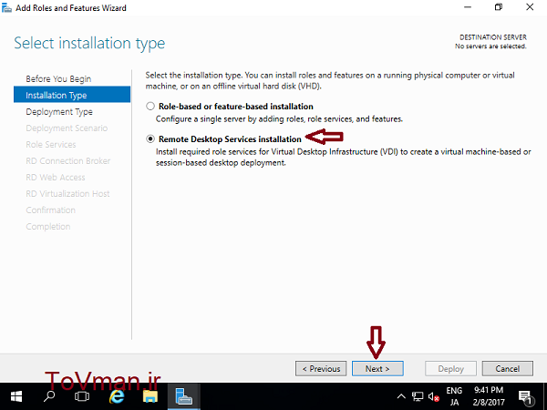Click the Role Services step
The width and height of the screenshot is (547, 410).
(51, 144)
